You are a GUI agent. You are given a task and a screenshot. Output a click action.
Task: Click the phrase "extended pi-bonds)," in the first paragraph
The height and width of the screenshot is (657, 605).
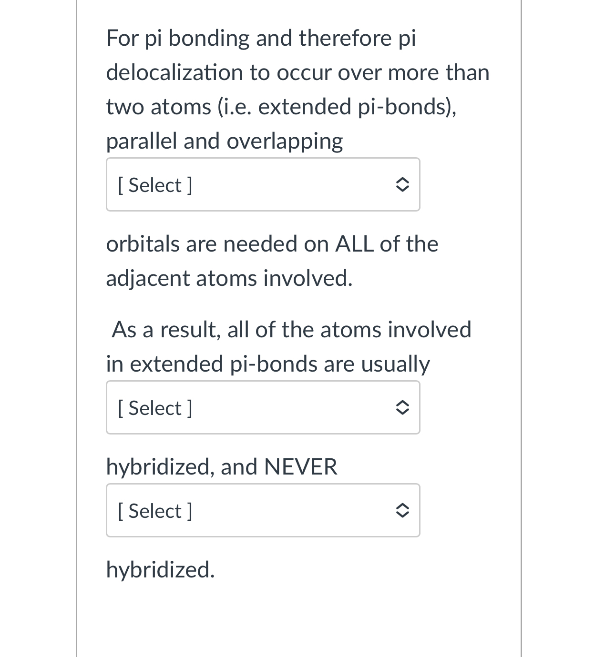pos(357,106)
